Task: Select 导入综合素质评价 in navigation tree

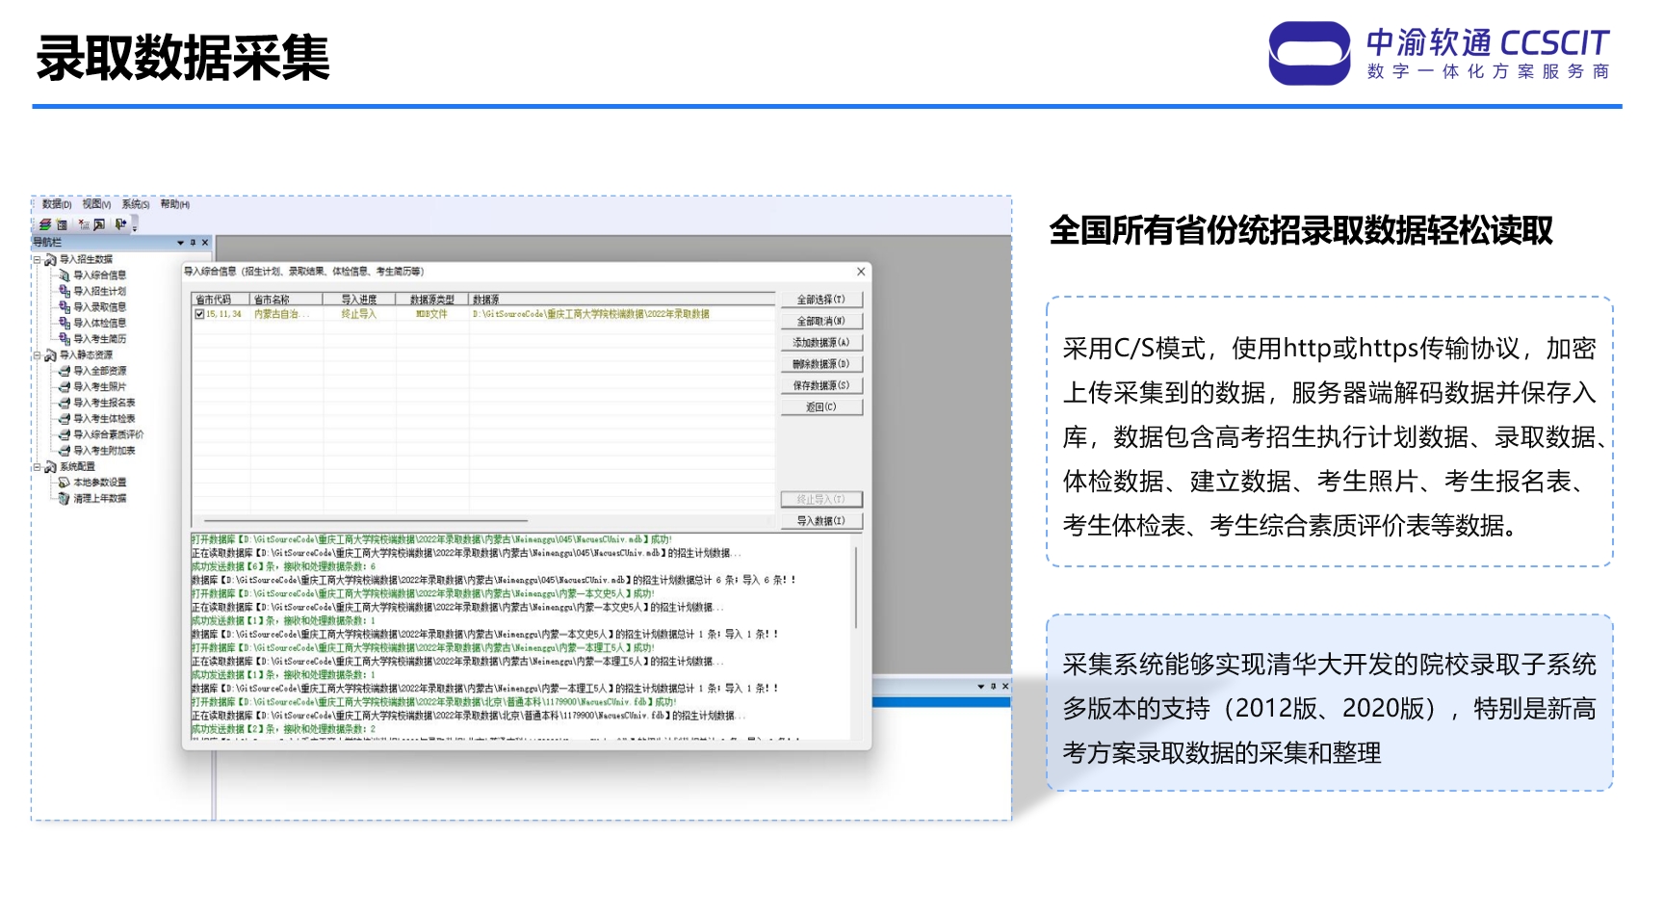Action: pos(109,435)
